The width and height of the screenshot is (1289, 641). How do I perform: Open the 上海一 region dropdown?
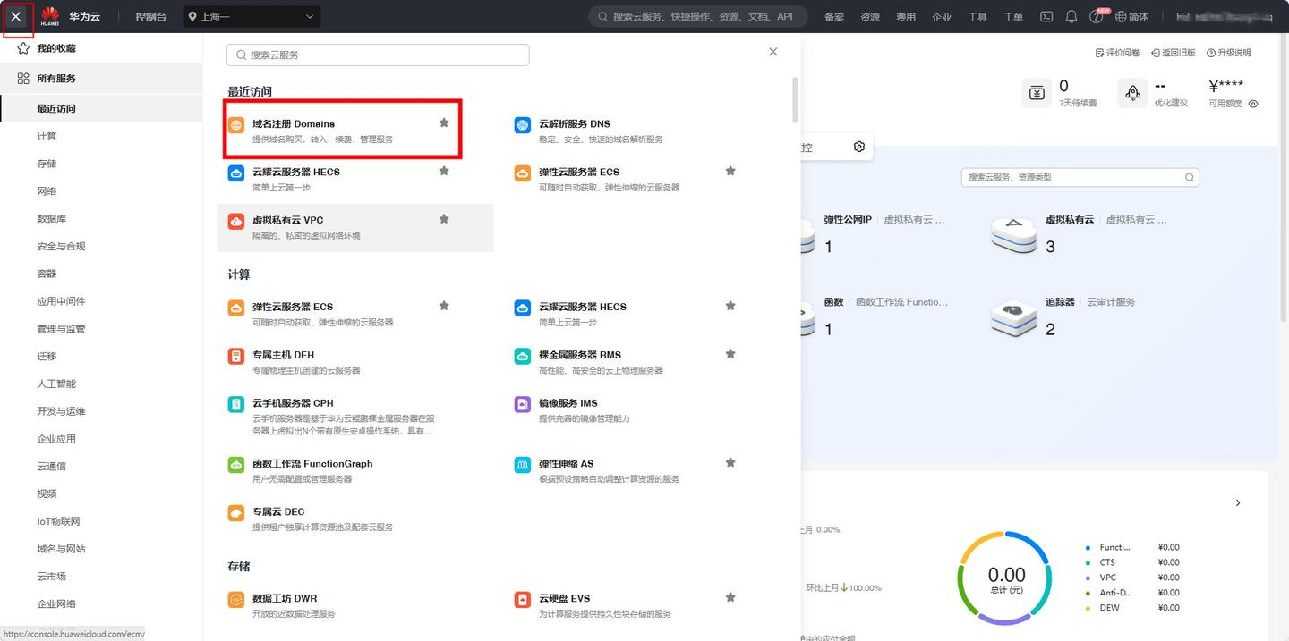point(252,16)
